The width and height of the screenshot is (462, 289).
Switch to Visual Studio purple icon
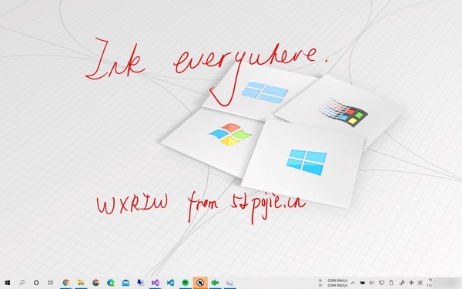pos(156,283)
